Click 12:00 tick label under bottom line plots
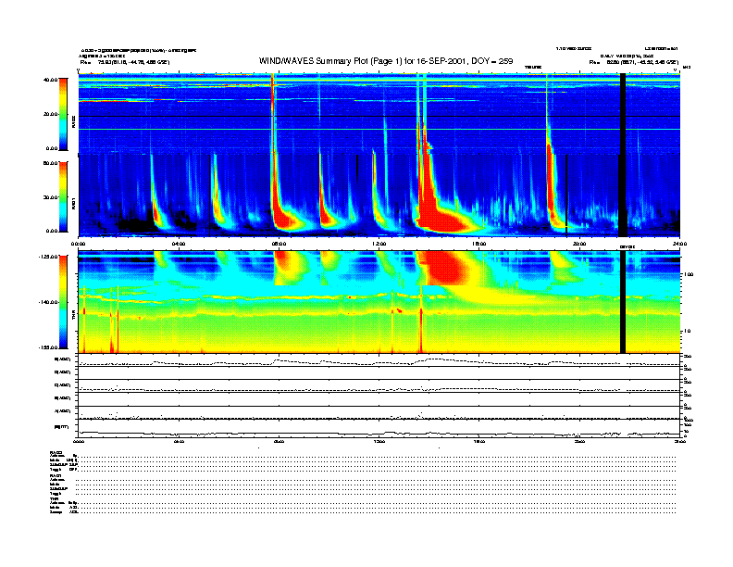 tap(379, 441)
